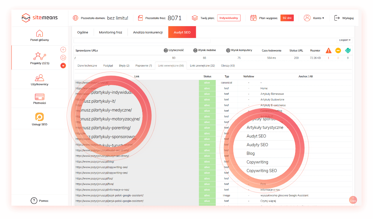Switch to the Monitoring fraz tab
Screen dimensions: 373x219
pos(110,32)
